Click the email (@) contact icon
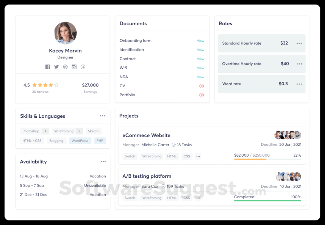This screenshot has width=325, height=225. coord(83,66)
